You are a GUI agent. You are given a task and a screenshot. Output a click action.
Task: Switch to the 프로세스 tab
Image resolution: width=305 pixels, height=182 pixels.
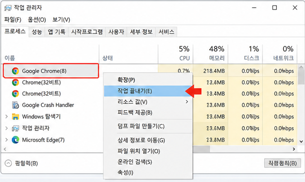15,31
